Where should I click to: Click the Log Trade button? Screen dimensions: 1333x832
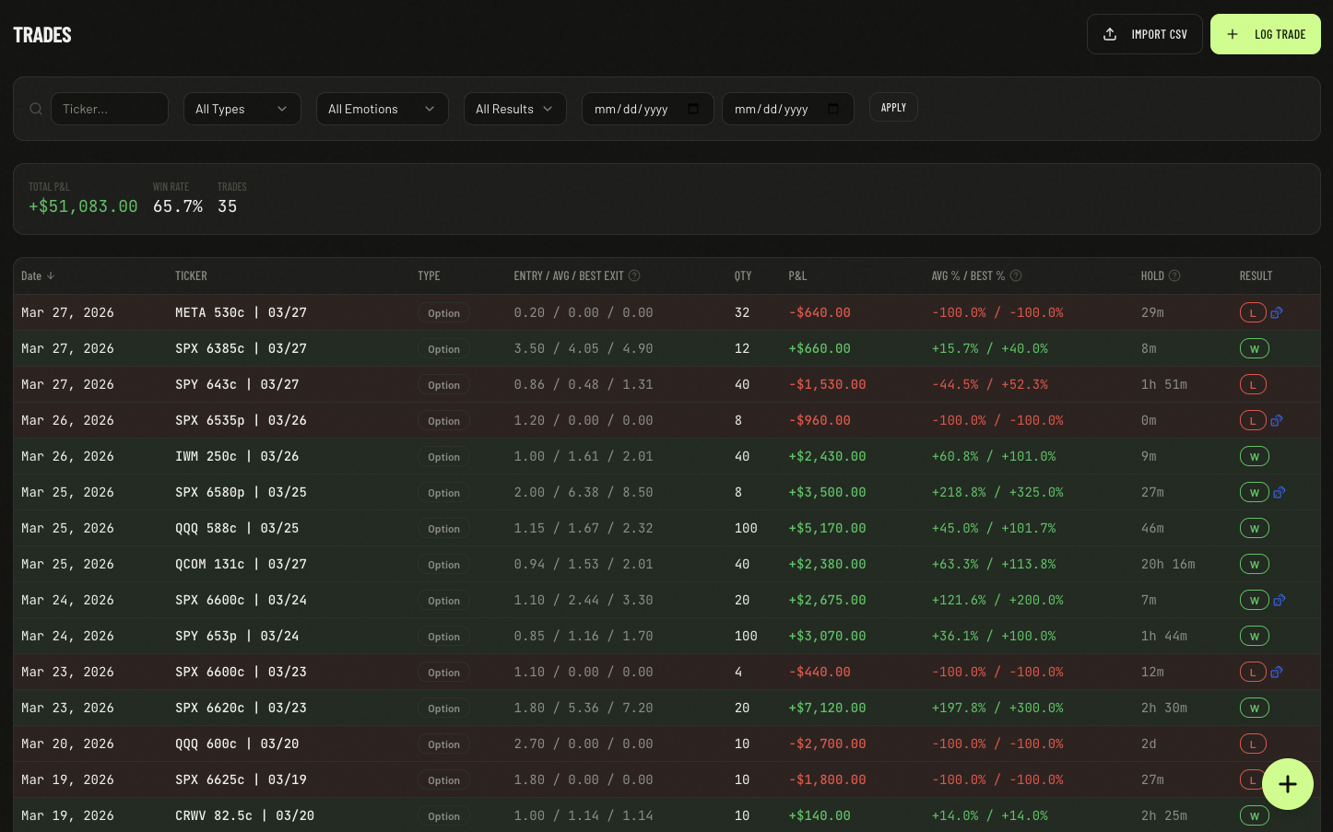[x=1265, y=34]
